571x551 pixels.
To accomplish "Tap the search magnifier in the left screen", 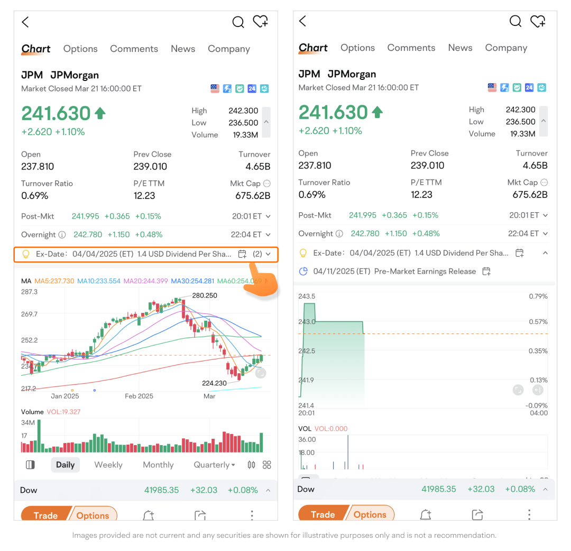I will [x=238, y=22].
